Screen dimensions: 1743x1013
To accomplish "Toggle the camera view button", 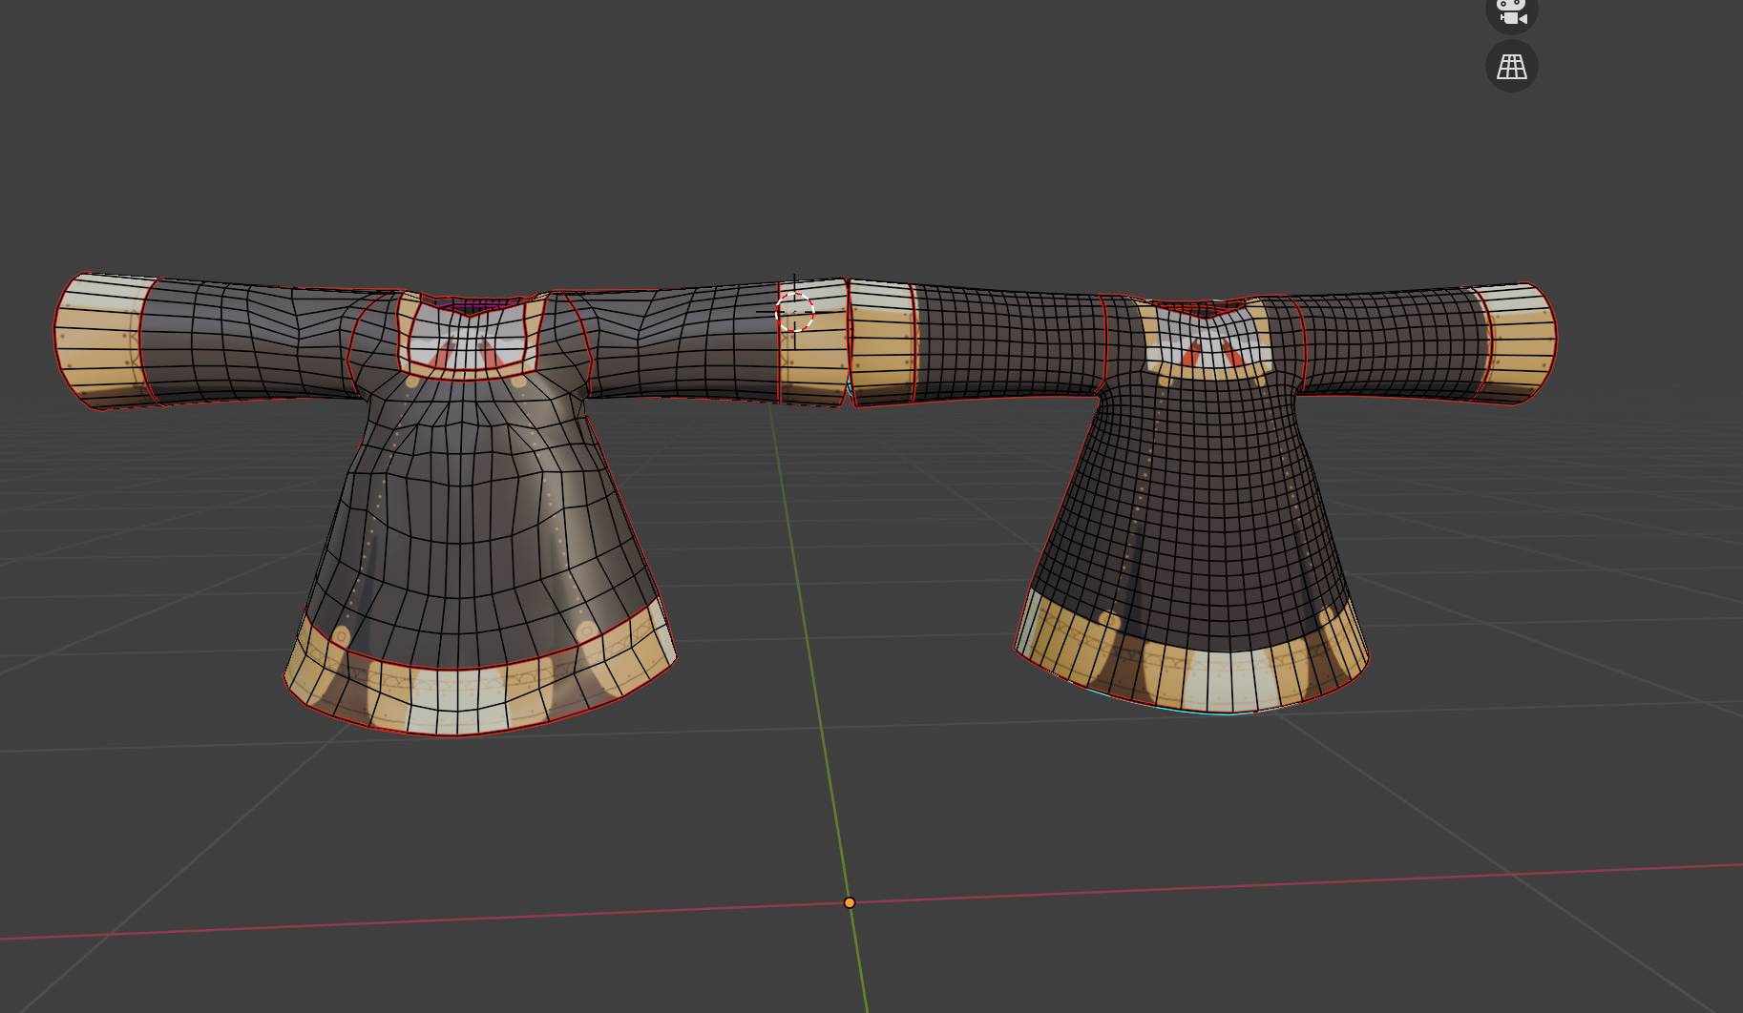I will click(1511, 12).
